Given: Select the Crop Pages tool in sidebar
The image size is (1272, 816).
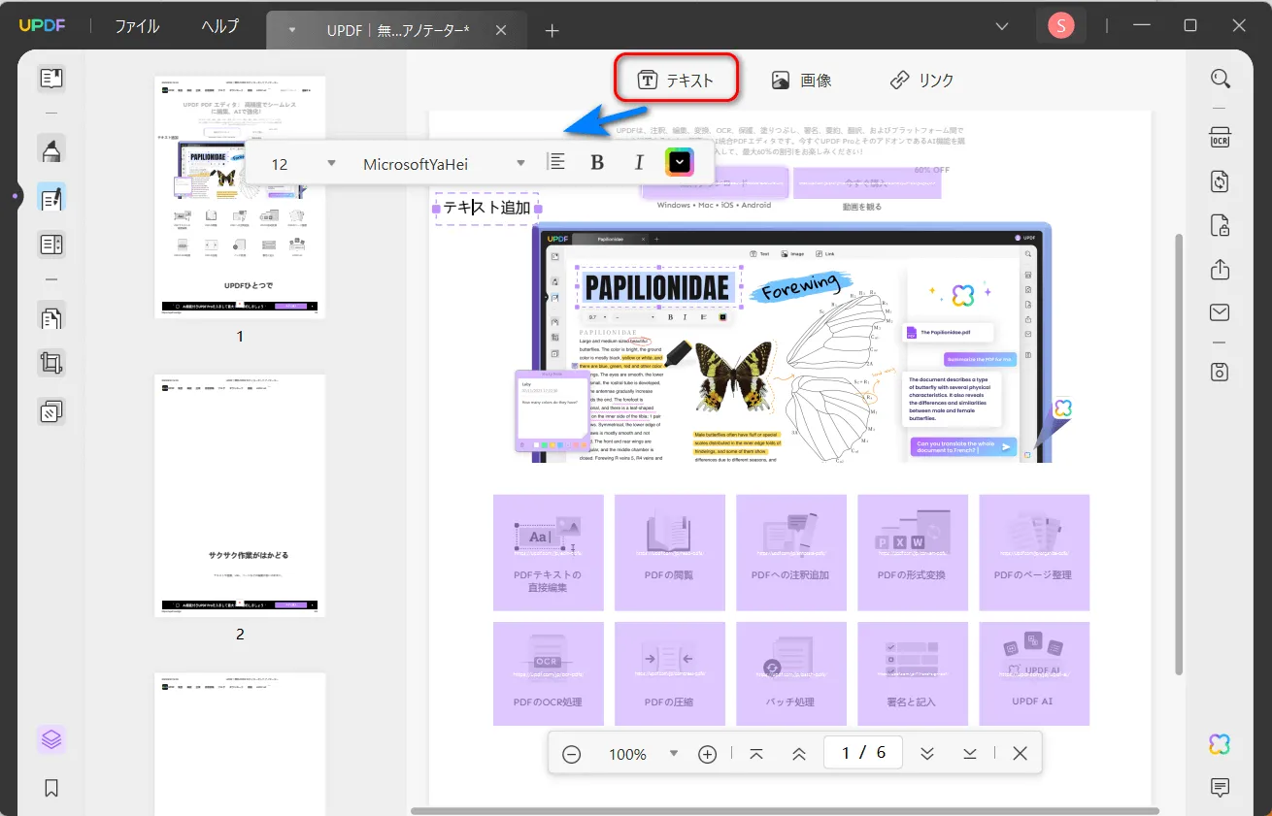Looking at the screenshot, I should click(51, 364).
